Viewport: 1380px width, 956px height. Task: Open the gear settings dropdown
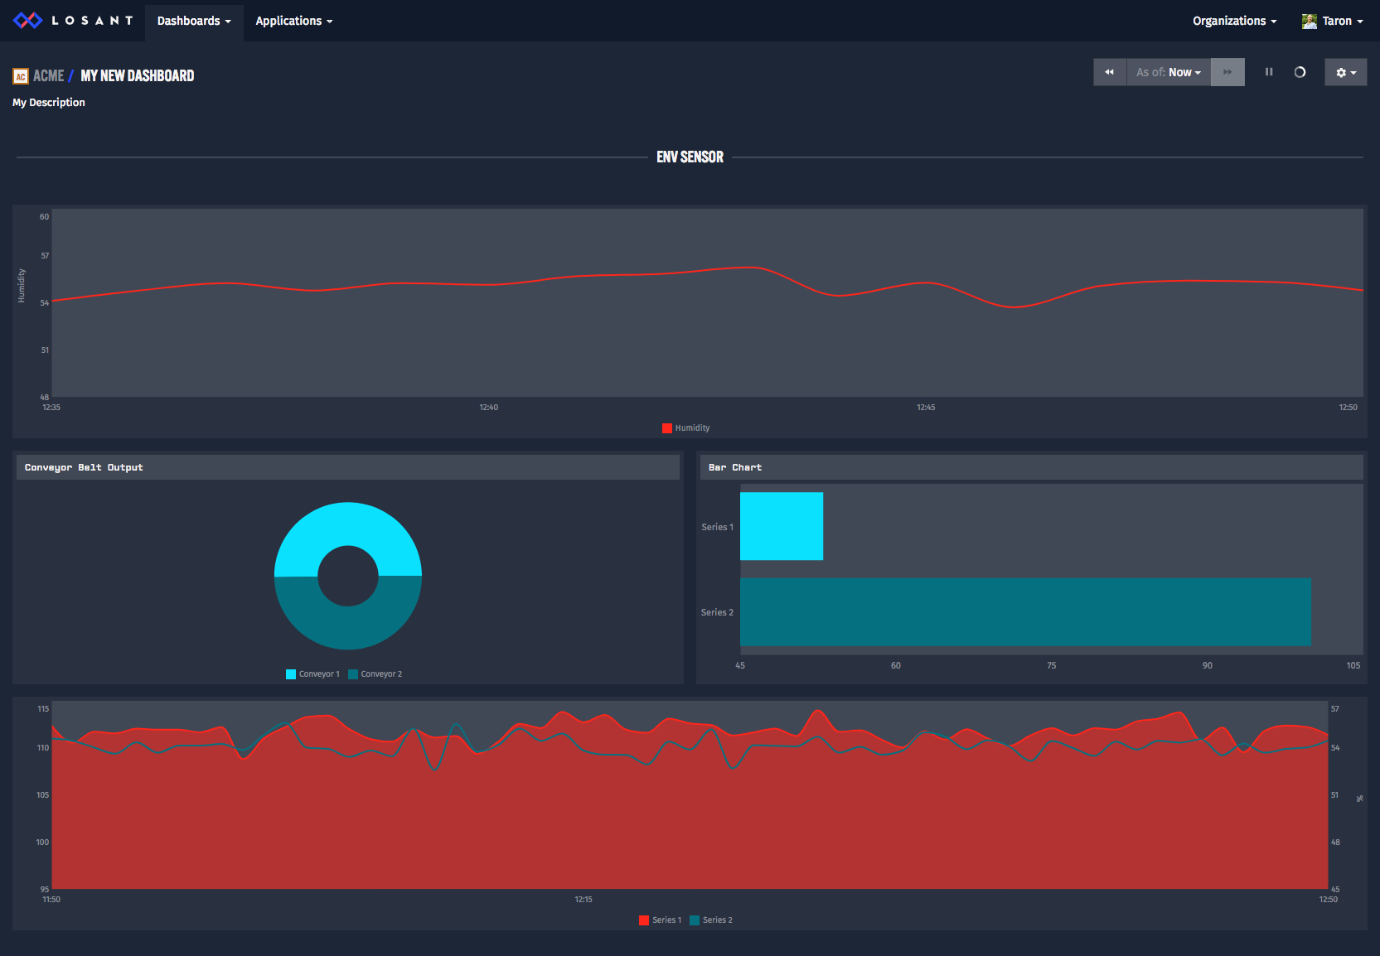click(x=1345, y=72)
